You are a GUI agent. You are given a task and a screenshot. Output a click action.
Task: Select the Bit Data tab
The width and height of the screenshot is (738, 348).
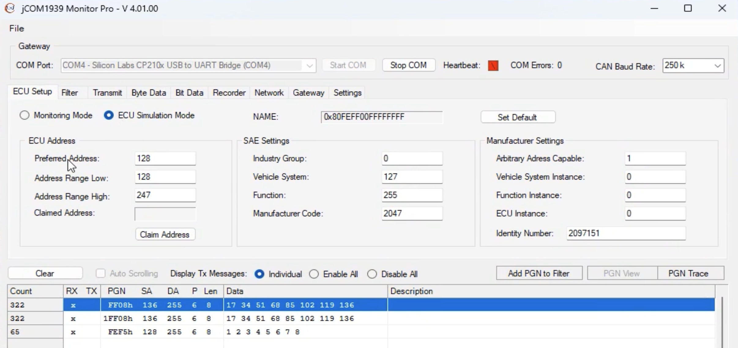pyautogui.click(x=189, y=93)
